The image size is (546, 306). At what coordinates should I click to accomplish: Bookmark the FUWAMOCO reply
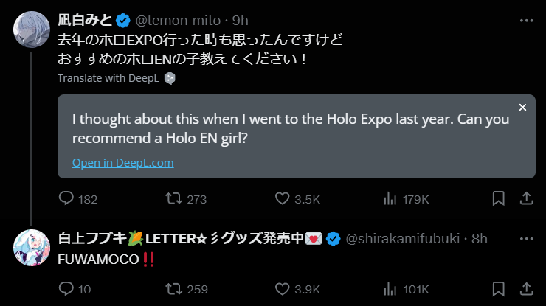click(x=500, y=288)
